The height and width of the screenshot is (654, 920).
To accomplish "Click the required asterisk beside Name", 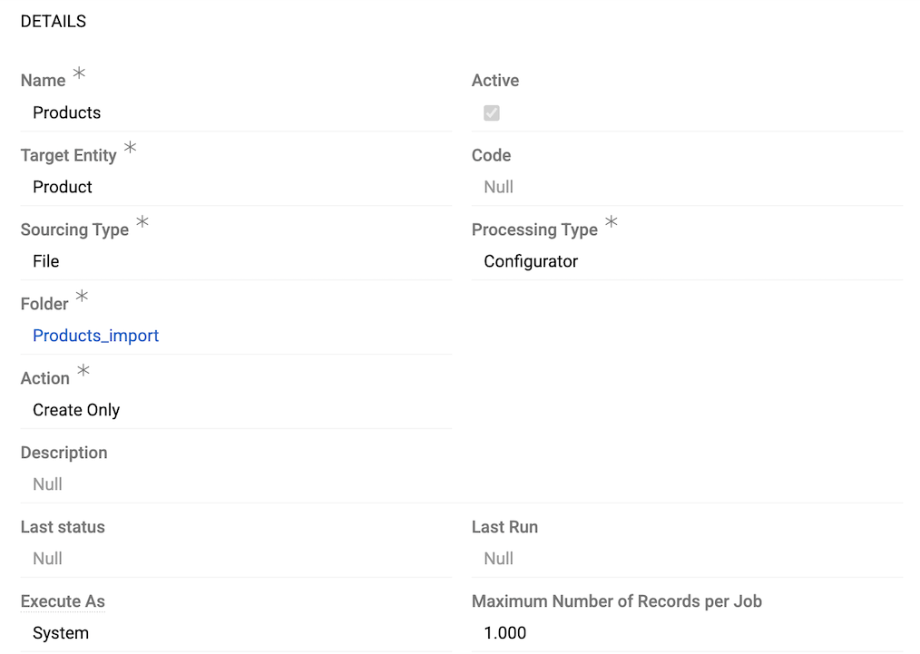I will [78, 74].
